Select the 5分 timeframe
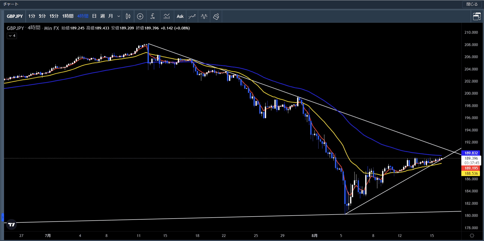Image resolution: width=484 pixels, height=241 pixels. click(42, 16)
